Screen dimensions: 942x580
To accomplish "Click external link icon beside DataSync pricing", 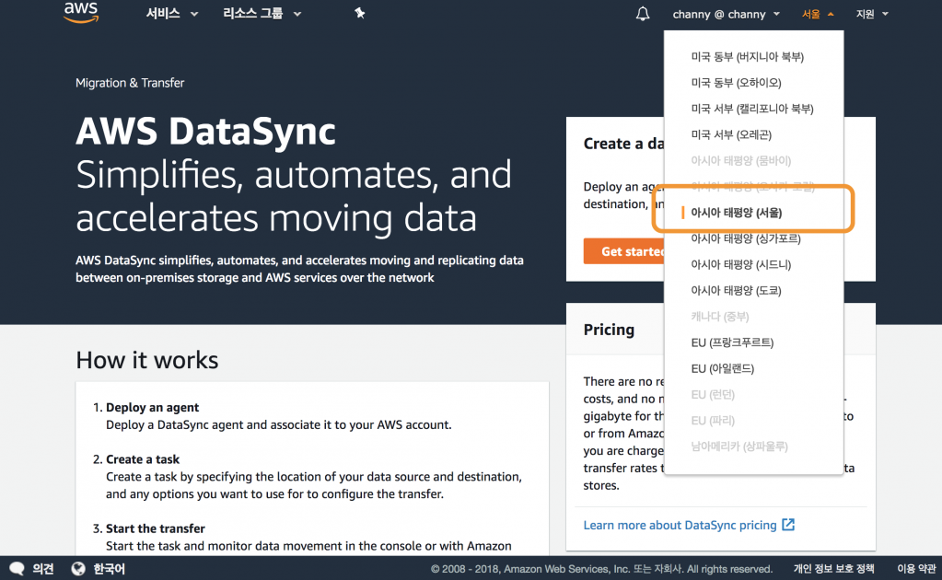I will [x=788, y=525].
